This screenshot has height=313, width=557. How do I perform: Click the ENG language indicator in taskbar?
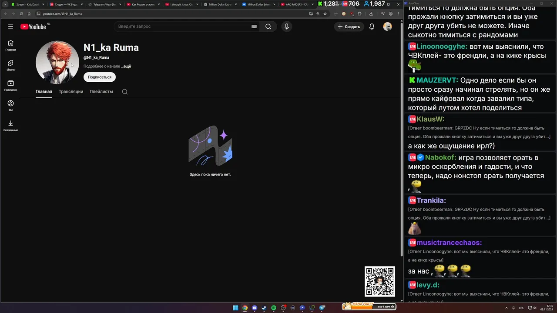pos(522,308)
